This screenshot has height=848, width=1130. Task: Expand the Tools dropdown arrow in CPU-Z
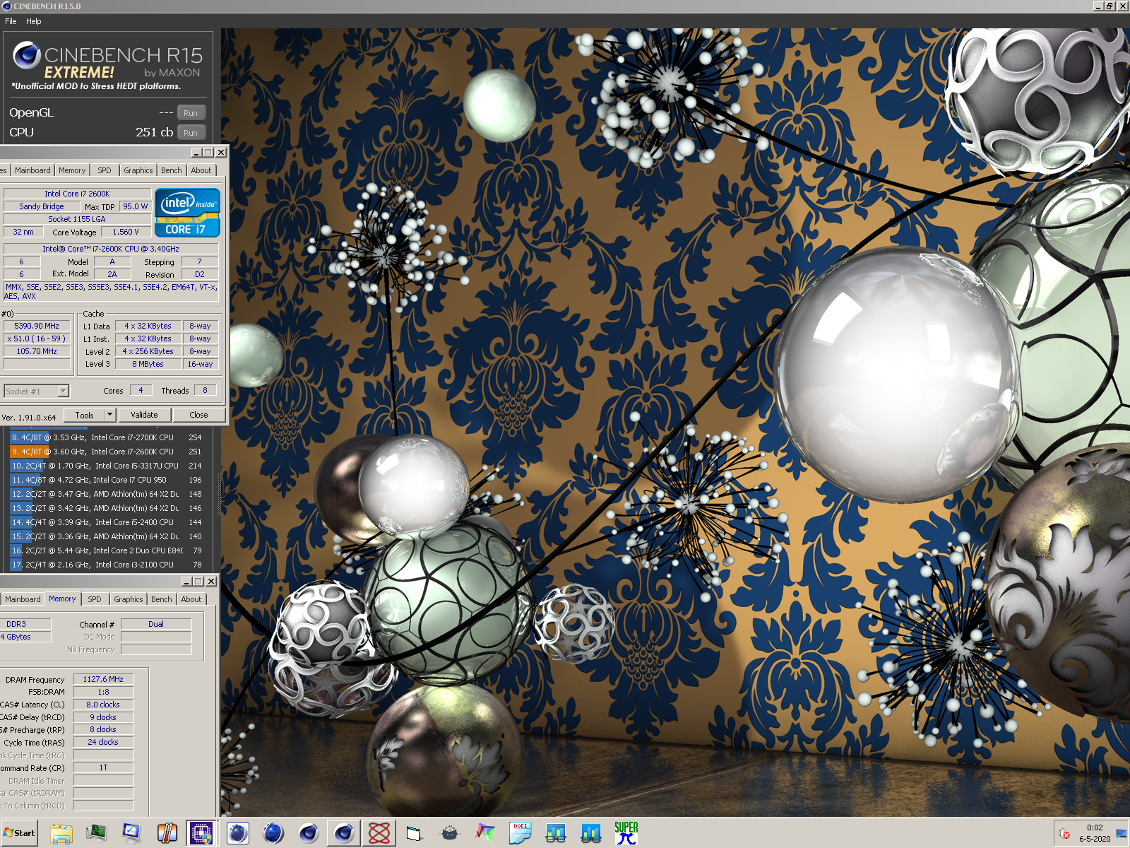[109, 416]
